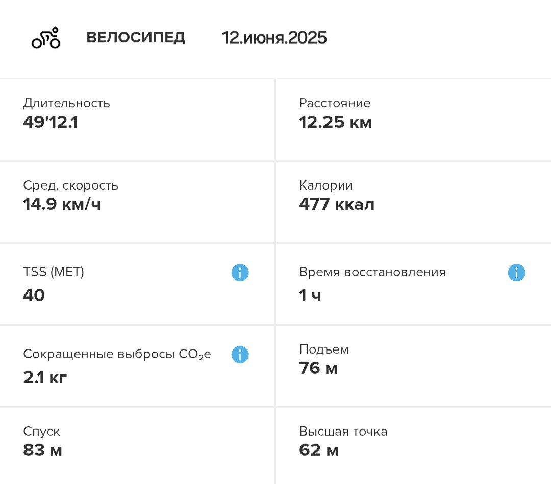551x484 pixels.
Task: Click the Время восстановления label
Action: (x=372, y=272)
